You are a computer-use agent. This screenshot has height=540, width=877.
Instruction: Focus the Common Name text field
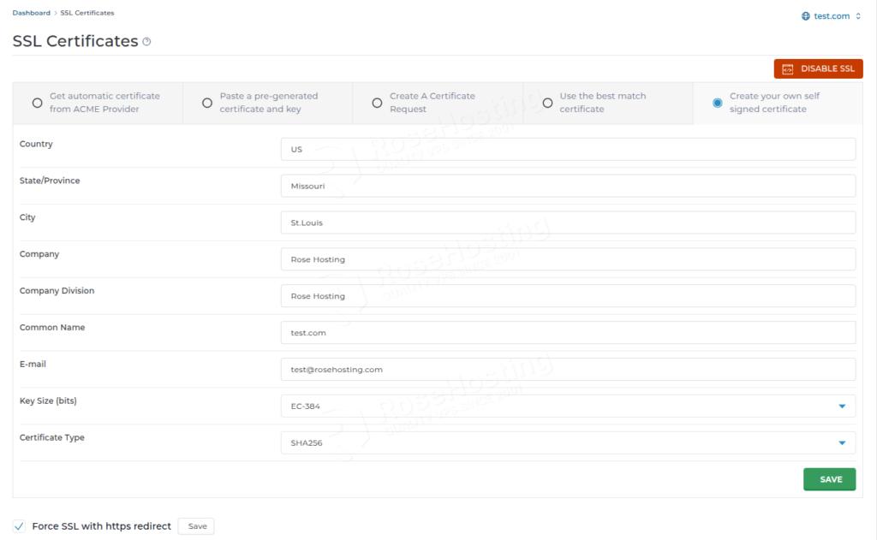coord(567,333)
